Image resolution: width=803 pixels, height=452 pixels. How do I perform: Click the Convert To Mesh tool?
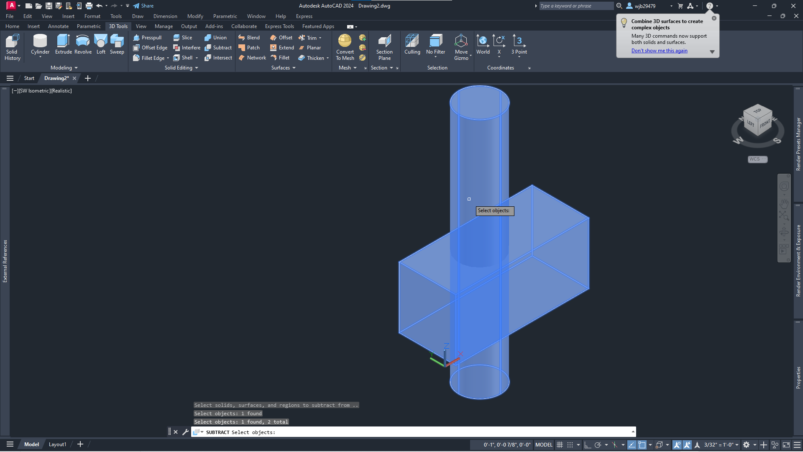345,46
